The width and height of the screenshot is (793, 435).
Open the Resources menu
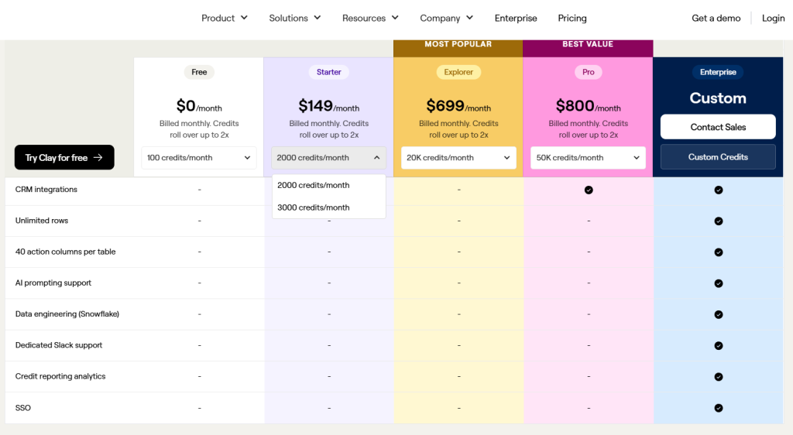[370, 18]
